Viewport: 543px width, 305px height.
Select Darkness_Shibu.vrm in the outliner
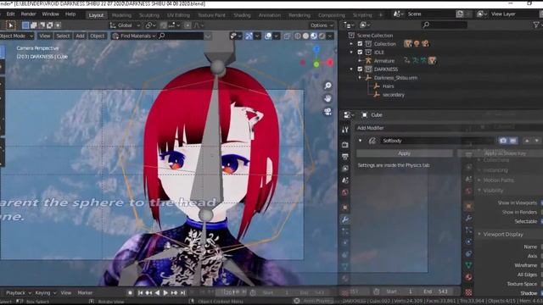(x=395, y=78)
